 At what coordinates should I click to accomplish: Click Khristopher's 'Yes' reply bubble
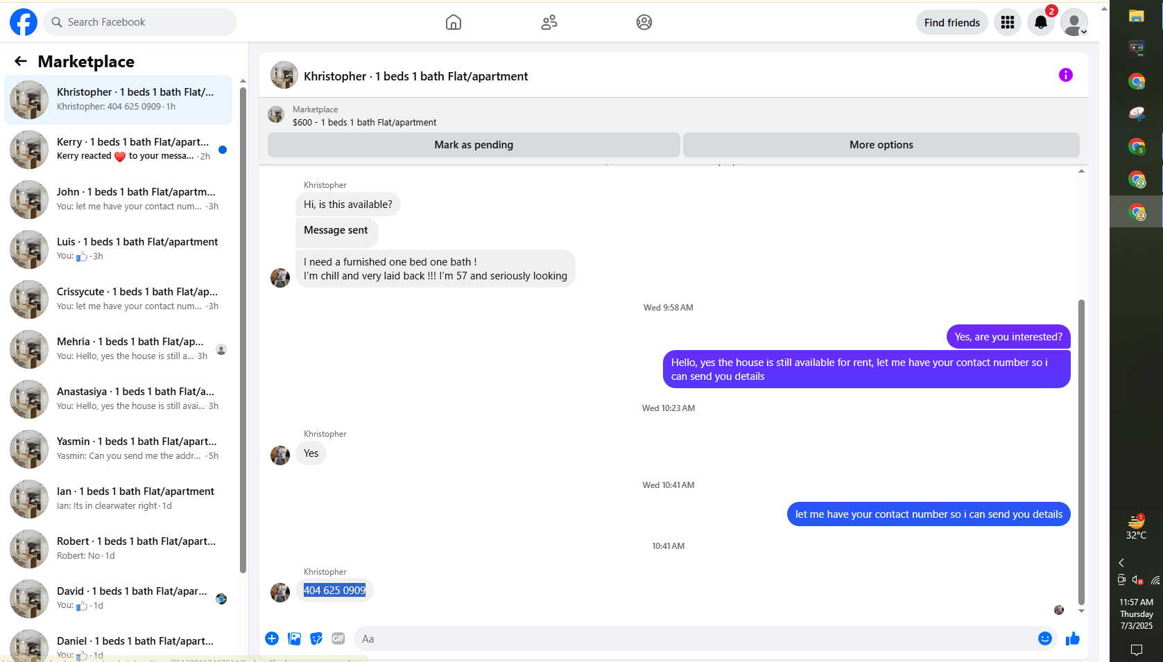(311, 453)
